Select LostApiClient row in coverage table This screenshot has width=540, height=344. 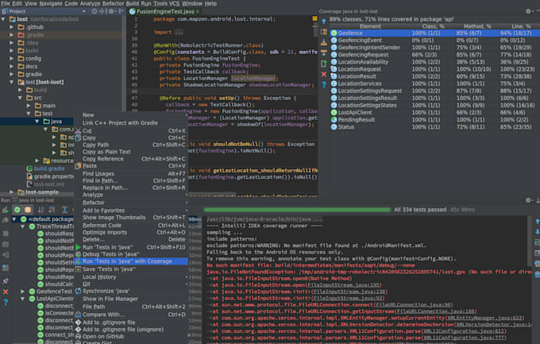(x=434, y=112)
